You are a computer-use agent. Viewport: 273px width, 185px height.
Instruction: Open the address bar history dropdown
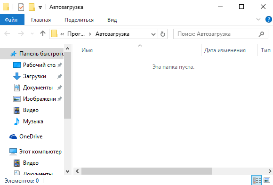[153, 34]
